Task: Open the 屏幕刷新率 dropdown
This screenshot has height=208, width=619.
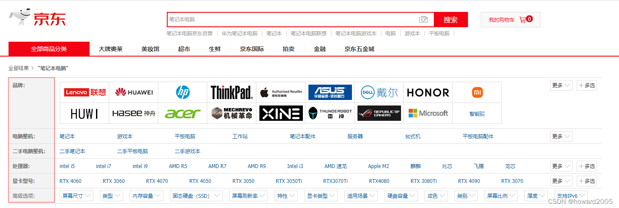Action: tap(248, 196)
